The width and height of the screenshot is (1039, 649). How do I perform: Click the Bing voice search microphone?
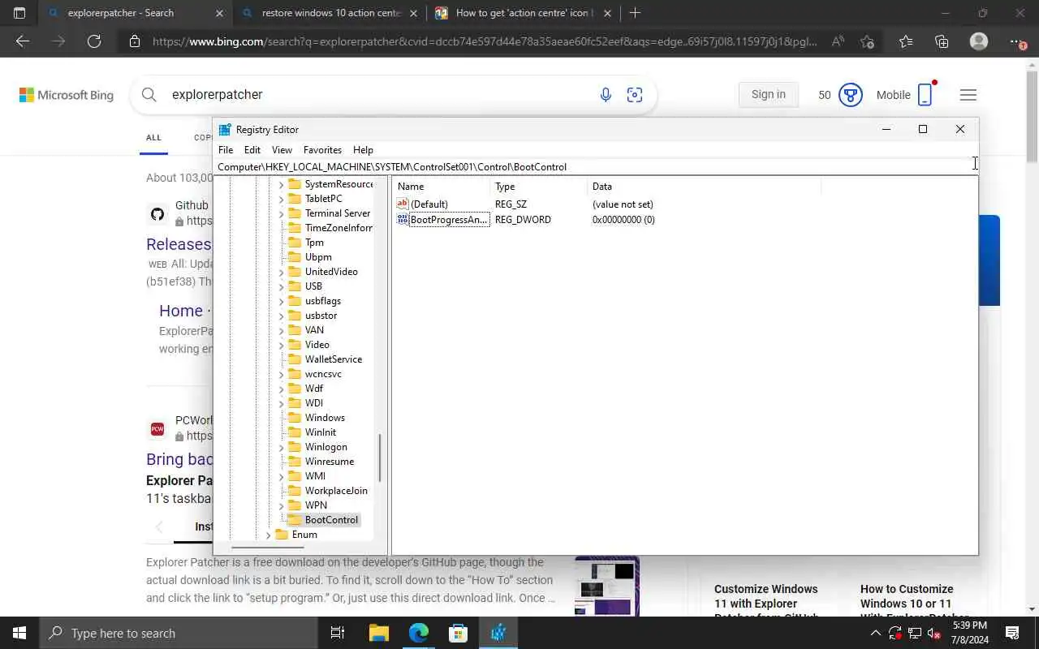point(606,95)
